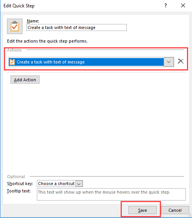The image size is (192, 218).
Task: Expand the action list using its chevron arrow
Action: coord(169,62)
